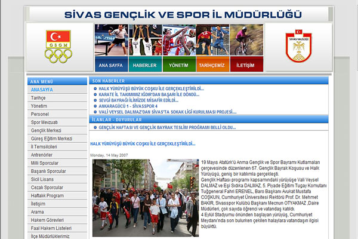Viewport: 358px width, 239px height.
Task: Click the bullet icon beside Karate news
Action: point(95,94)
